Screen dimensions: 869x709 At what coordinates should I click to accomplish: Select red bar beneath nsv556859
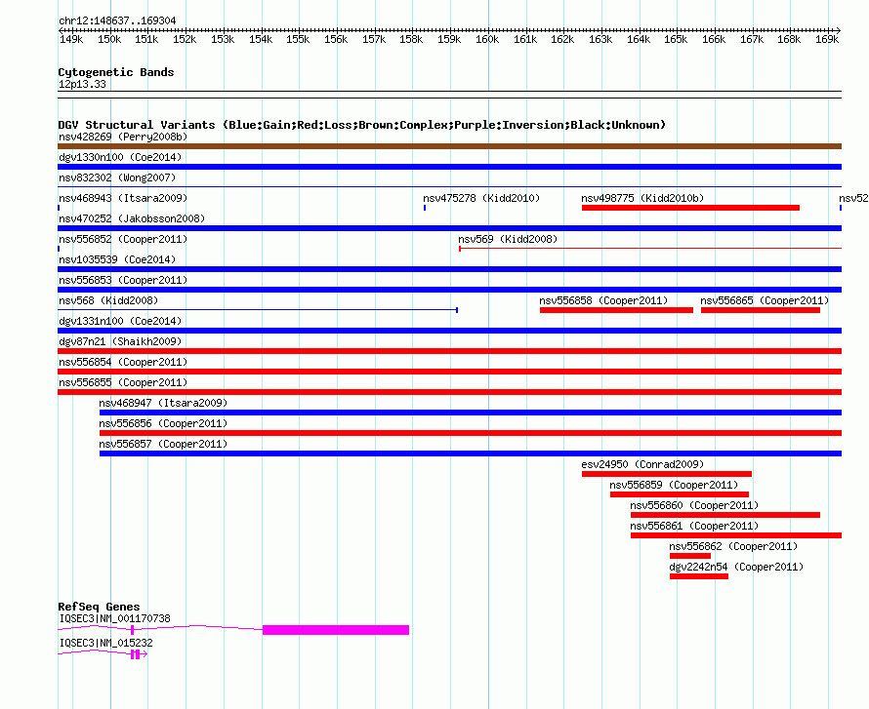[x=680, y=494]
